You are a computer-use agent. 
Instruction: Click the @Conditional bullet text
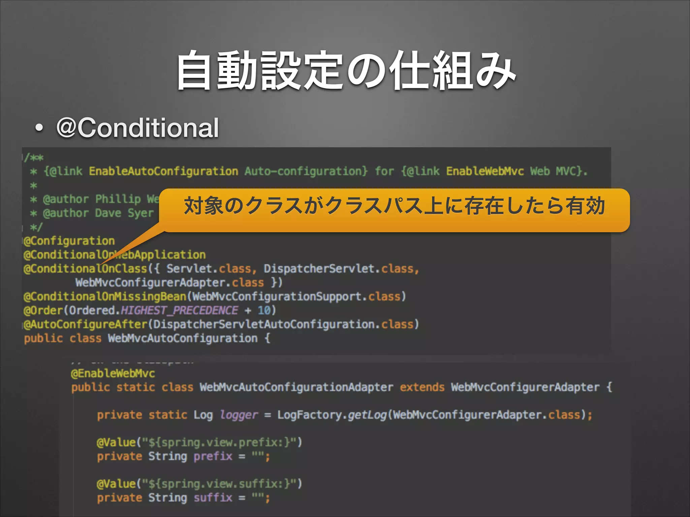[x=137, y=128]
